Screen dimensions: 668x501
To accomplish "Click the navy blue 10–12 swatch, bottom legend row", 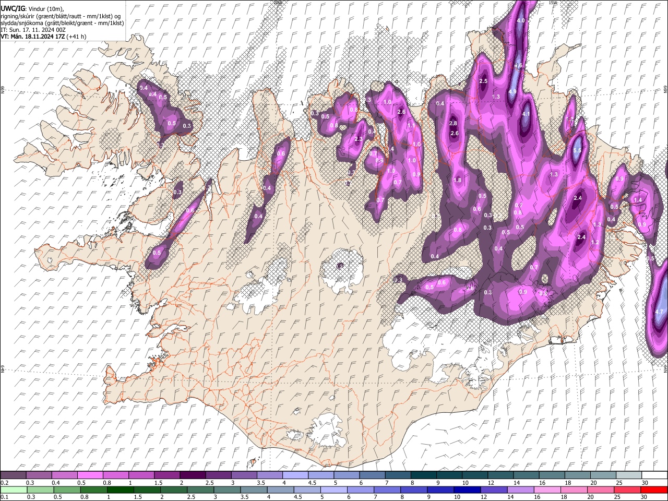I will coord(466,490).
